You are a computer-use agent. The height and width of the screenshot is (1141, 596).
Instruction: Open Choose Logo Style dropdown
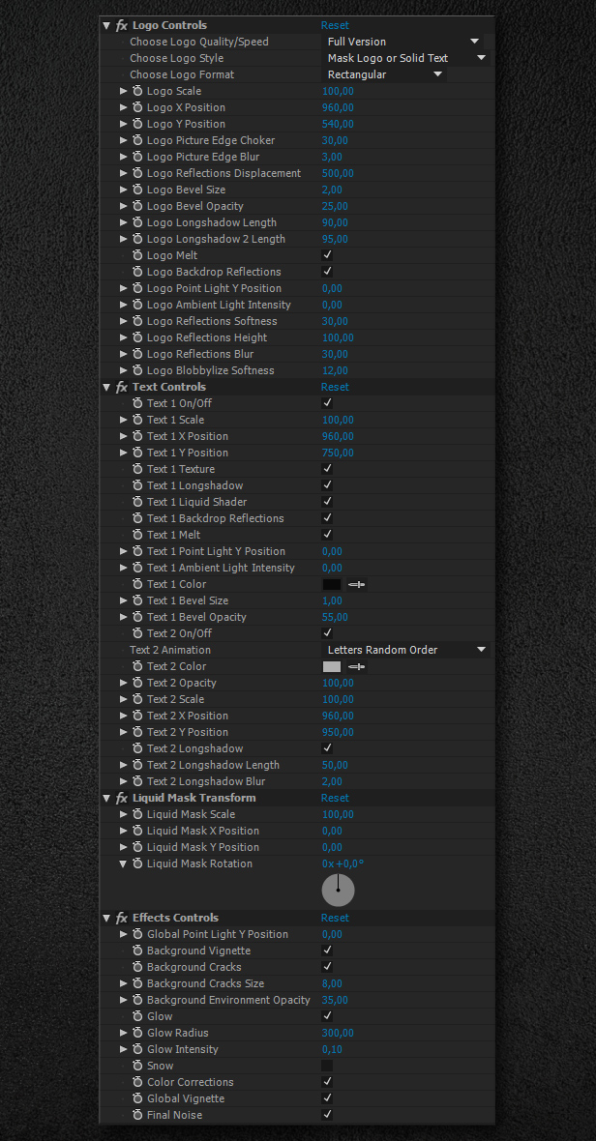(x=405, y=58)
